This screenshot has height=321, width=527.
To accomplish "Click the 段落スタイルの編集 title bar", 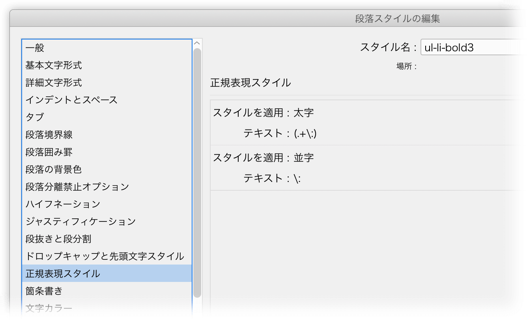I will (268, 19).
